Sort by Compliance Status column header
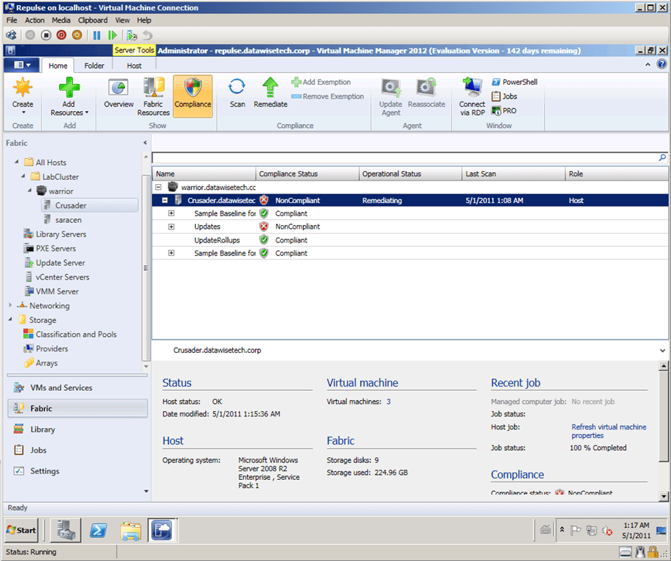Screen dimensions: 671x561 307,174
